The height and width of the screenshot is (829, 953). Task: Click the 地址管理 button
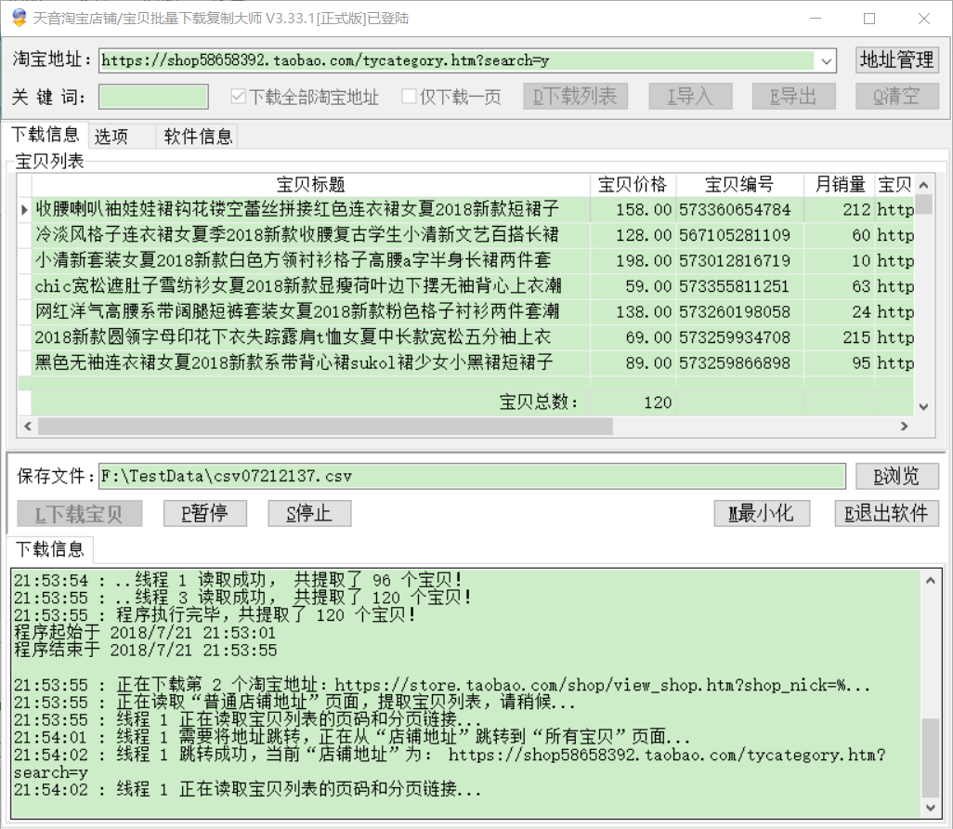pos(897,59)
